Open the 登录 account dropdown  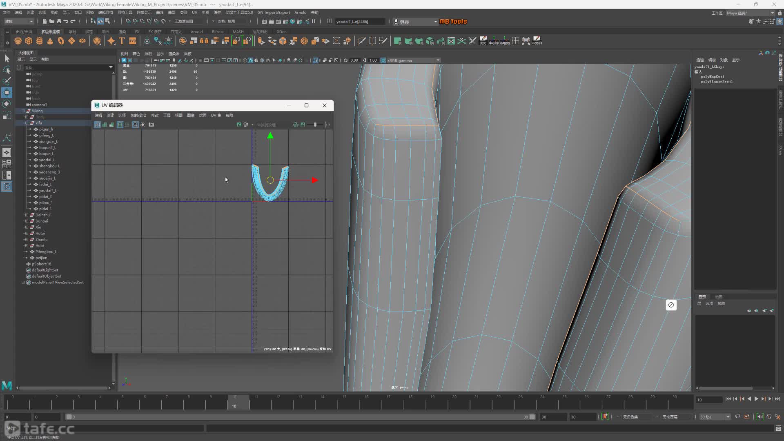coord(415,22)
